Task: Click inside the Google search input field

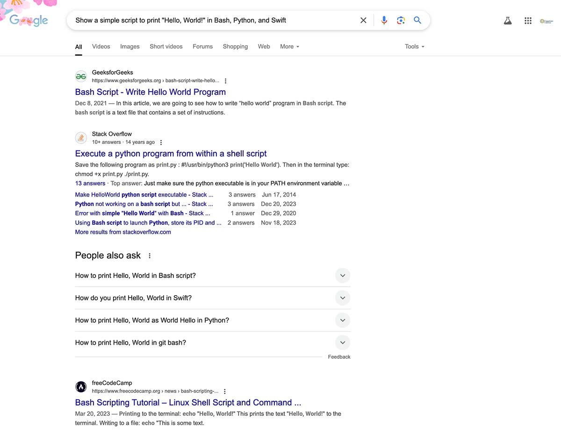Action: (x=210, y=21)
